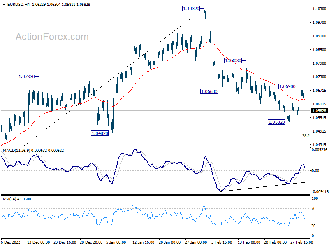Click the 13 Feb 00:00 time label
This screenshot has width=329, height=247.
point(249,242)
